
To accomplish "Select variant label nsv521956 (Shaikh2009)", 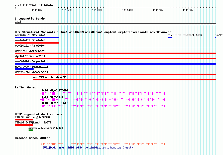I will tap(50, 77).
